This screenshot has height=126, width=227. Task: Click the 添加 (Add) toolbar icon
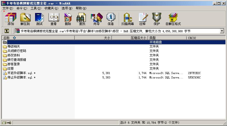click(11, 19)
